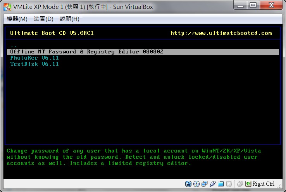Click the shared folders status icon
286x192 pixels.
point(221,184)
